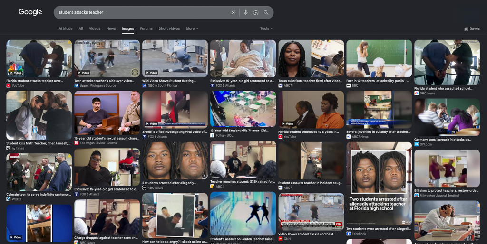Clear the search box with the X icon
The width and height of the screenshot is (487, 244).
point(233,12)
